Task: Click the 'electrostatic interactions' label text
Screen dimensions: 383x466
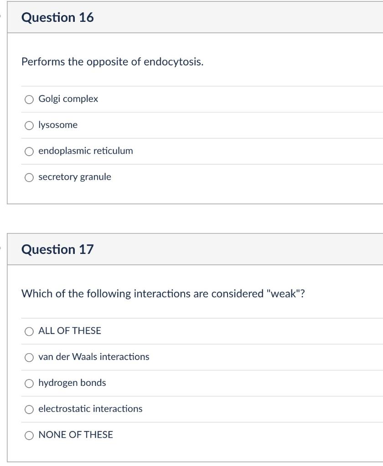Action: tap(90, 409)
